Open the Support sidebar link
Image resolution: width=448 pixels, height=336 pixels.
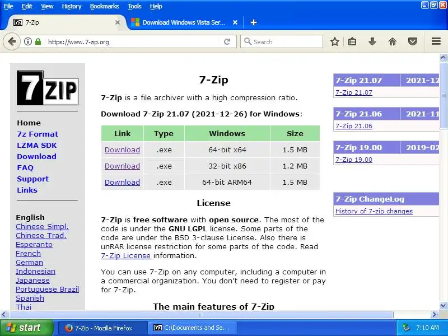[x=33, y=179]
